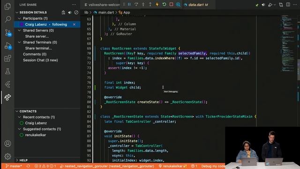Click the code minimap overview
Image resolution: width=300 pixels, height=169 pixels.
288,44
